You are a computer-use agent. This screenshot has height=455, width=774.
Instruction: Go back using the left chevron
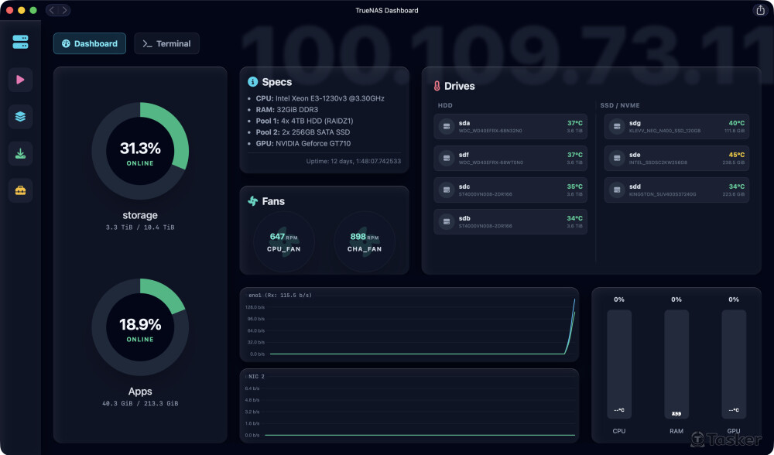(52, 10)
